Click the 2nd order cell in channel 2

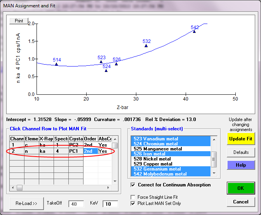90,151
